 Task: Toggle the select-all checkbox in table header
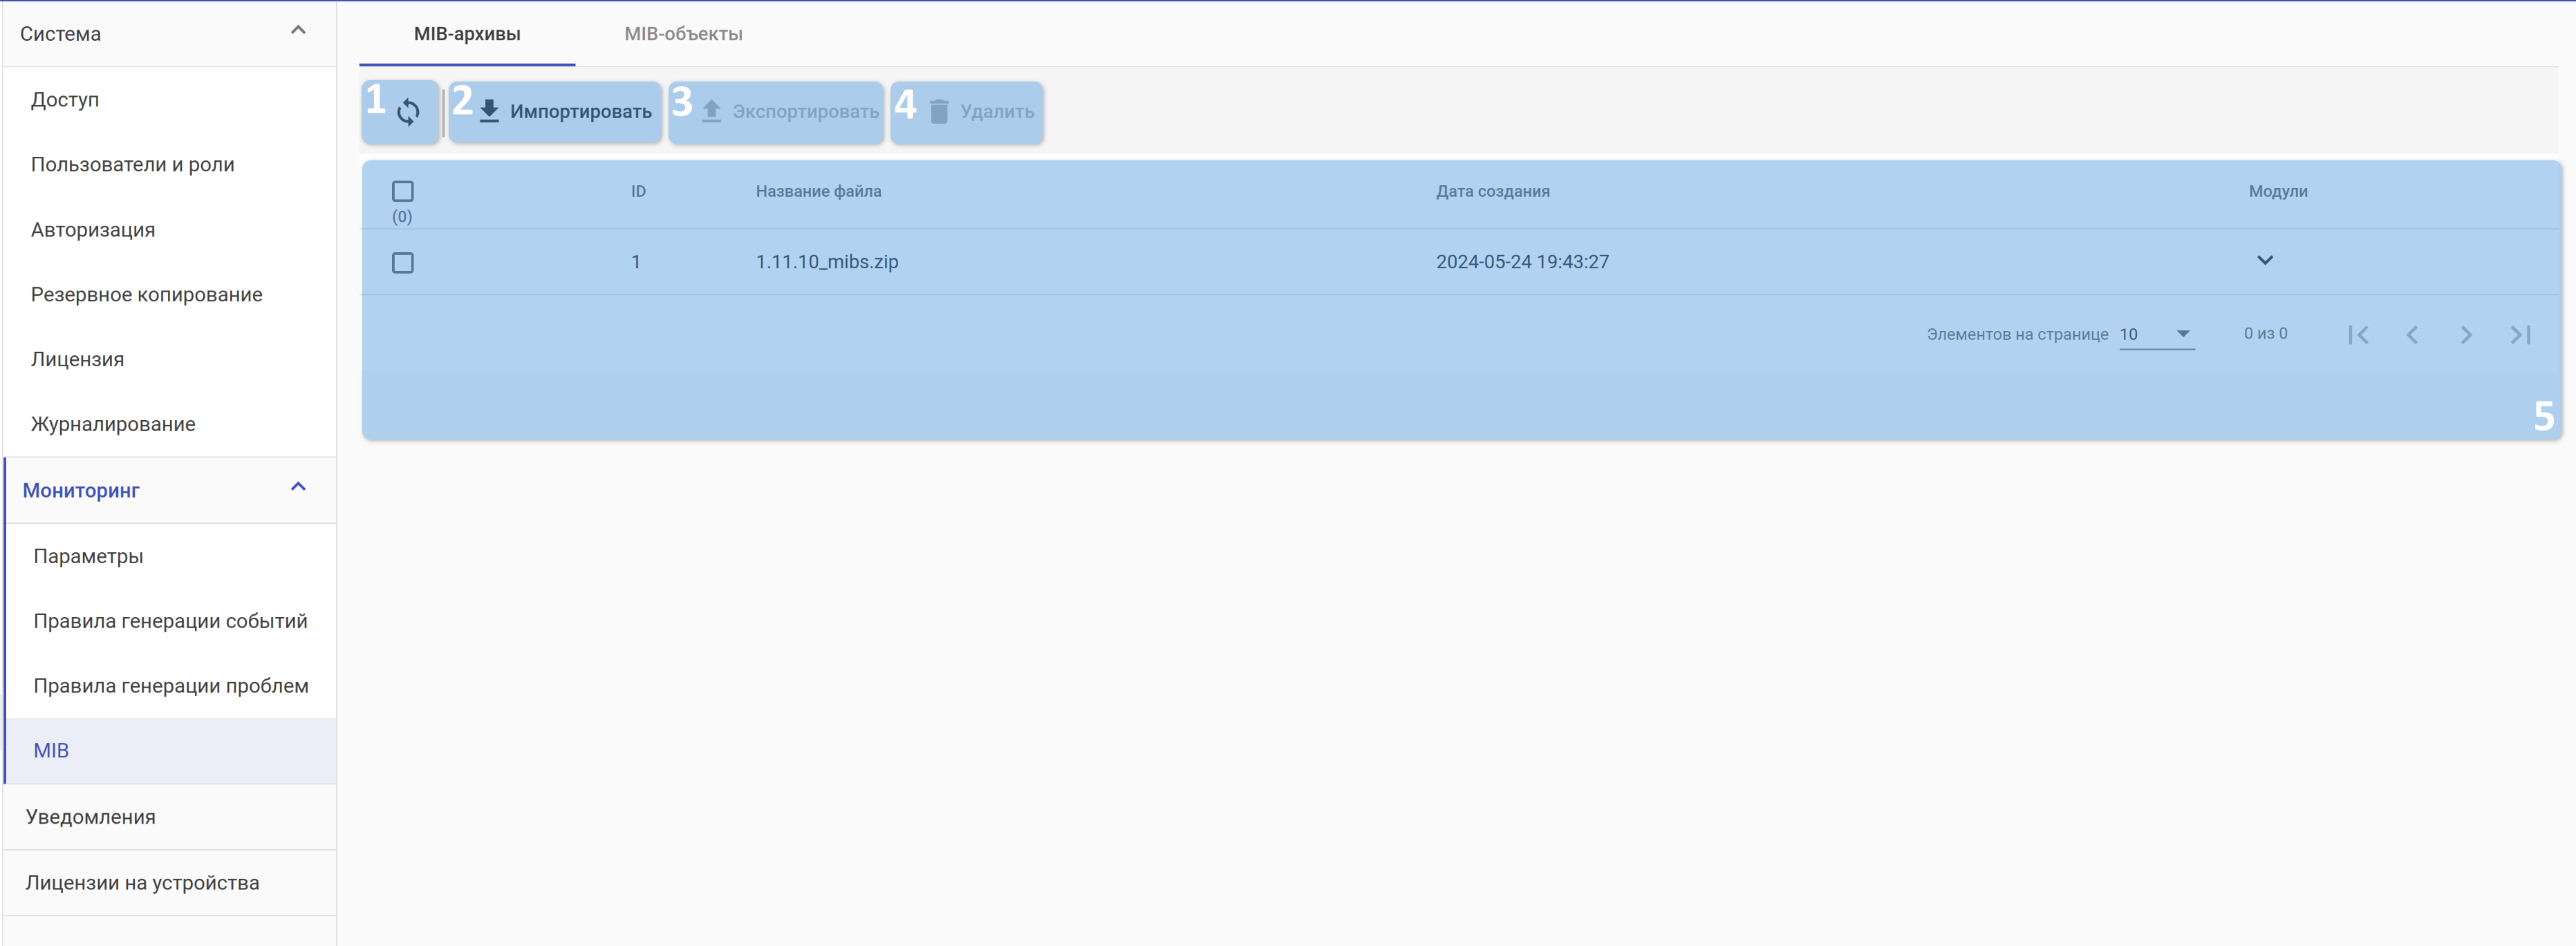(403, 191)
